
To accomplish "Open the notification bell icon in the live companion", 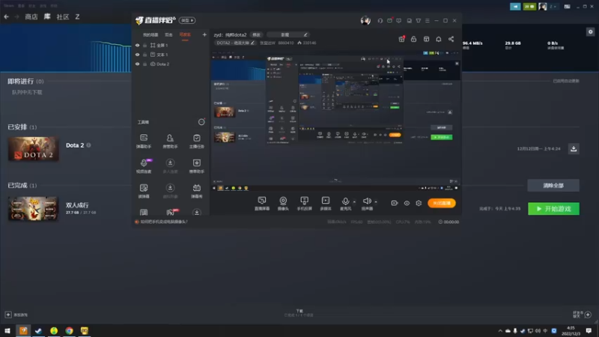I will click(x=439, y=39).
